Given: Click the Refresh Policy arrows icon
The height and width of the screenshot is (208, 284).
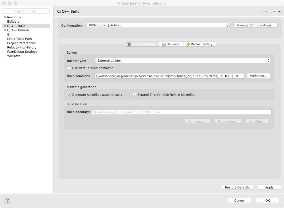Looking at the screenshot, I should tap(188, 44).
